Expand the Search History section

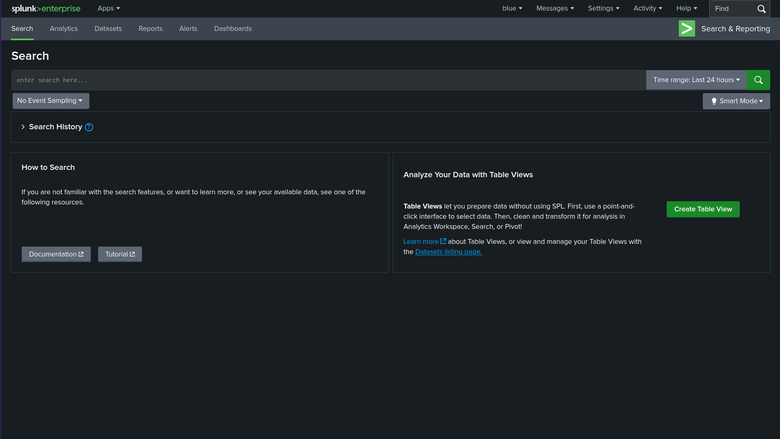click(23, 127)
